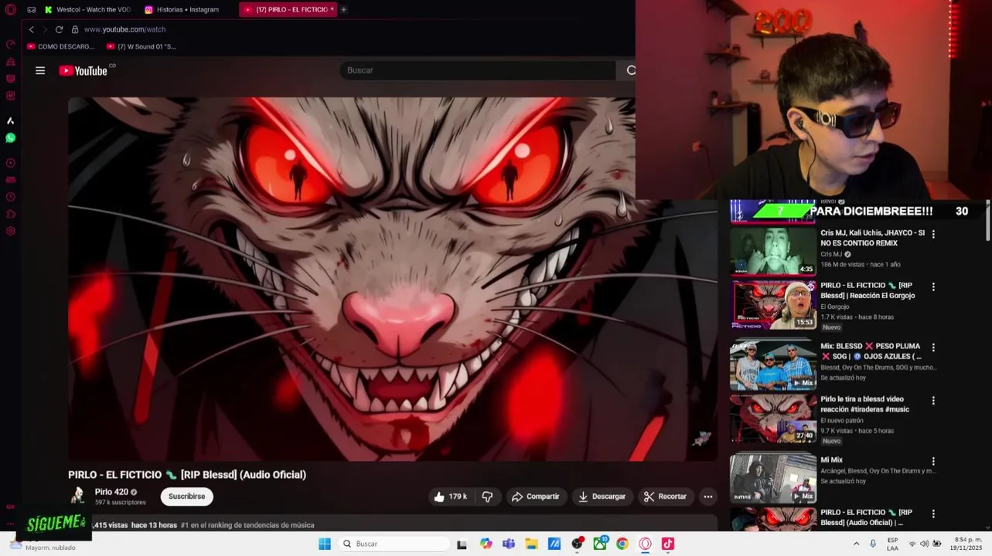Select the (17) PIRLO - EL FICTICIO tab
992x556 pixels.
coord(288,9)
